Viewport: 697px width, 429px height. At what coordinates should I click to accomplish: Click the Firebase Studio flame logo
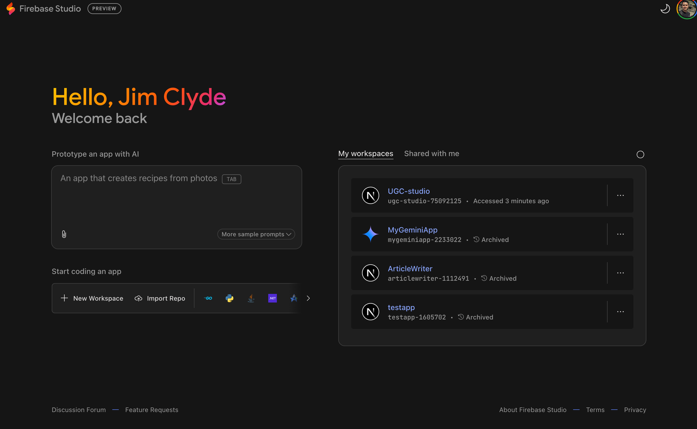coord(11,9)
